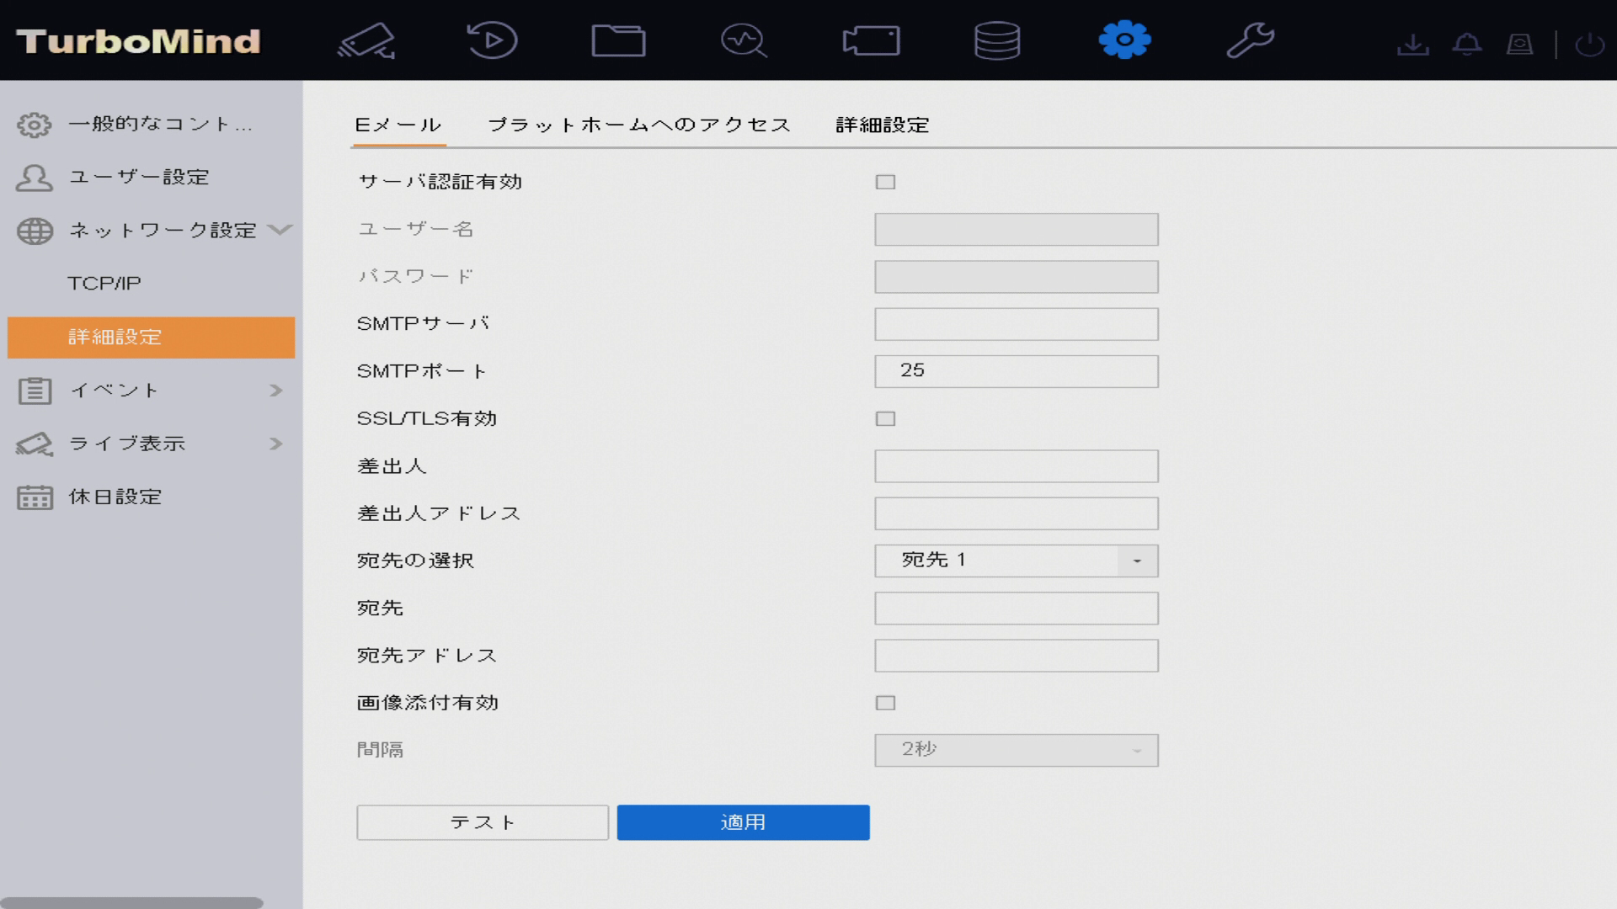Click the テスト button
The height and width of the screenshot is (909, 1617).
point(482,822)
